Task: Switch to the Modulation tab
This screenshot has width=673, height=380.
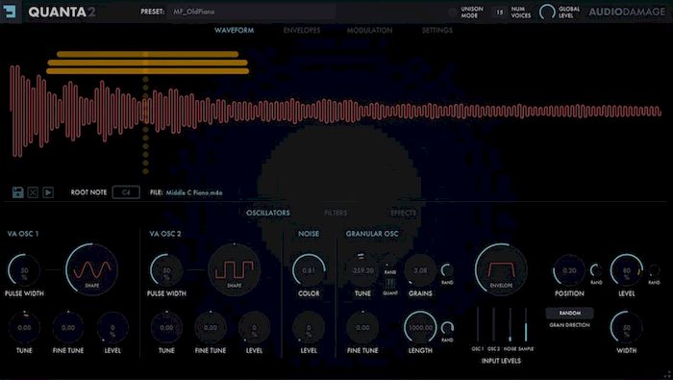Action: point(369,30)
